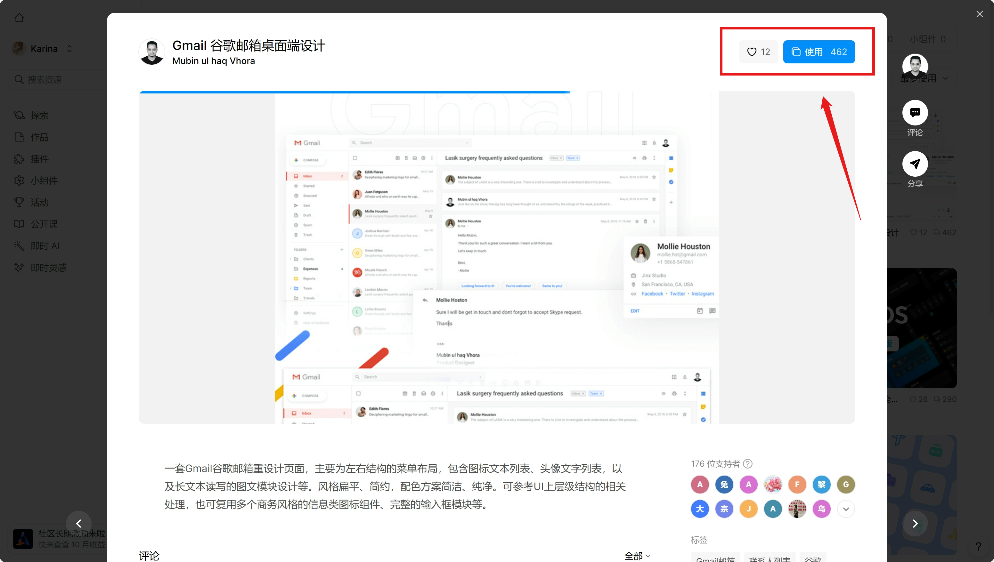
Task: Click supporter avatar G
Action: (846, 485)
